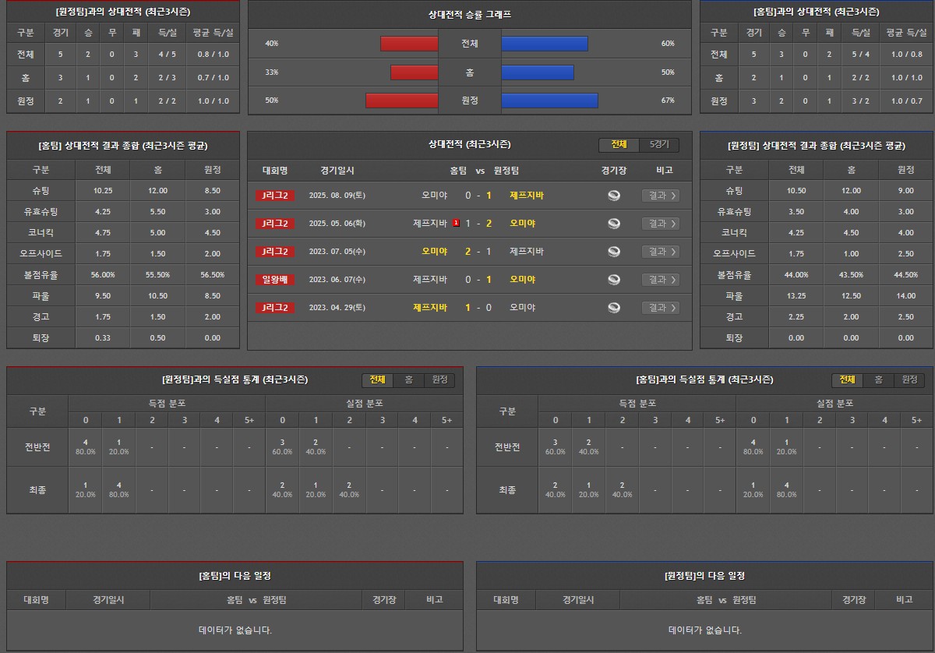The width and height of the screenshot is (935, 653).
Task: Open stadium icon for 2023. 07. 05 match
Action: click(614, 252)
